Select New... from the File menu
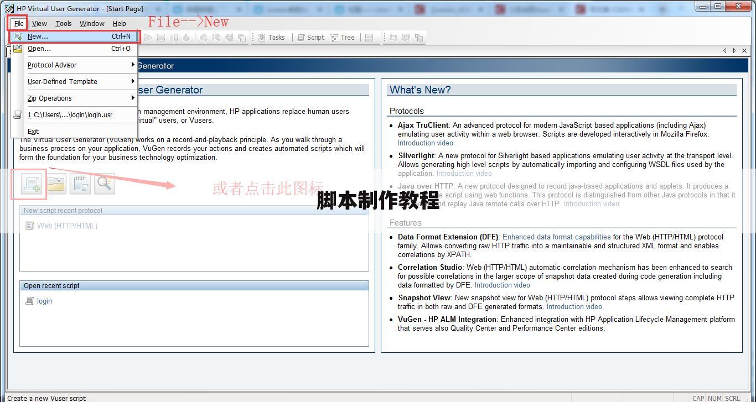The image size is (756, 402). click(38, 36)
